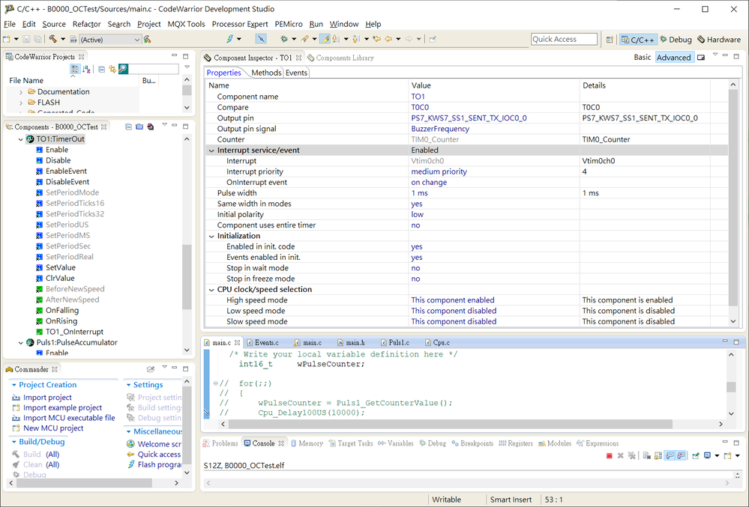Switch to the Hardware perspective

tap(718, 40)
